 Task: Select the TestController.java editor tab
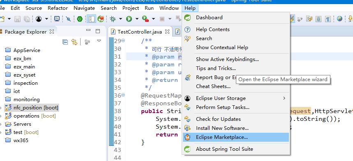(x=140, y=32)
